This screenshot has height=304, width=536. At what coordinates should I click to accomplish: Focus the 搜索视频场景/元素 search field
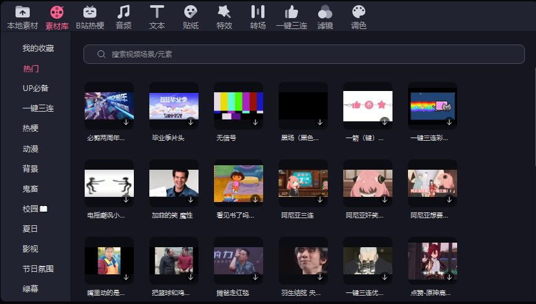304,54
